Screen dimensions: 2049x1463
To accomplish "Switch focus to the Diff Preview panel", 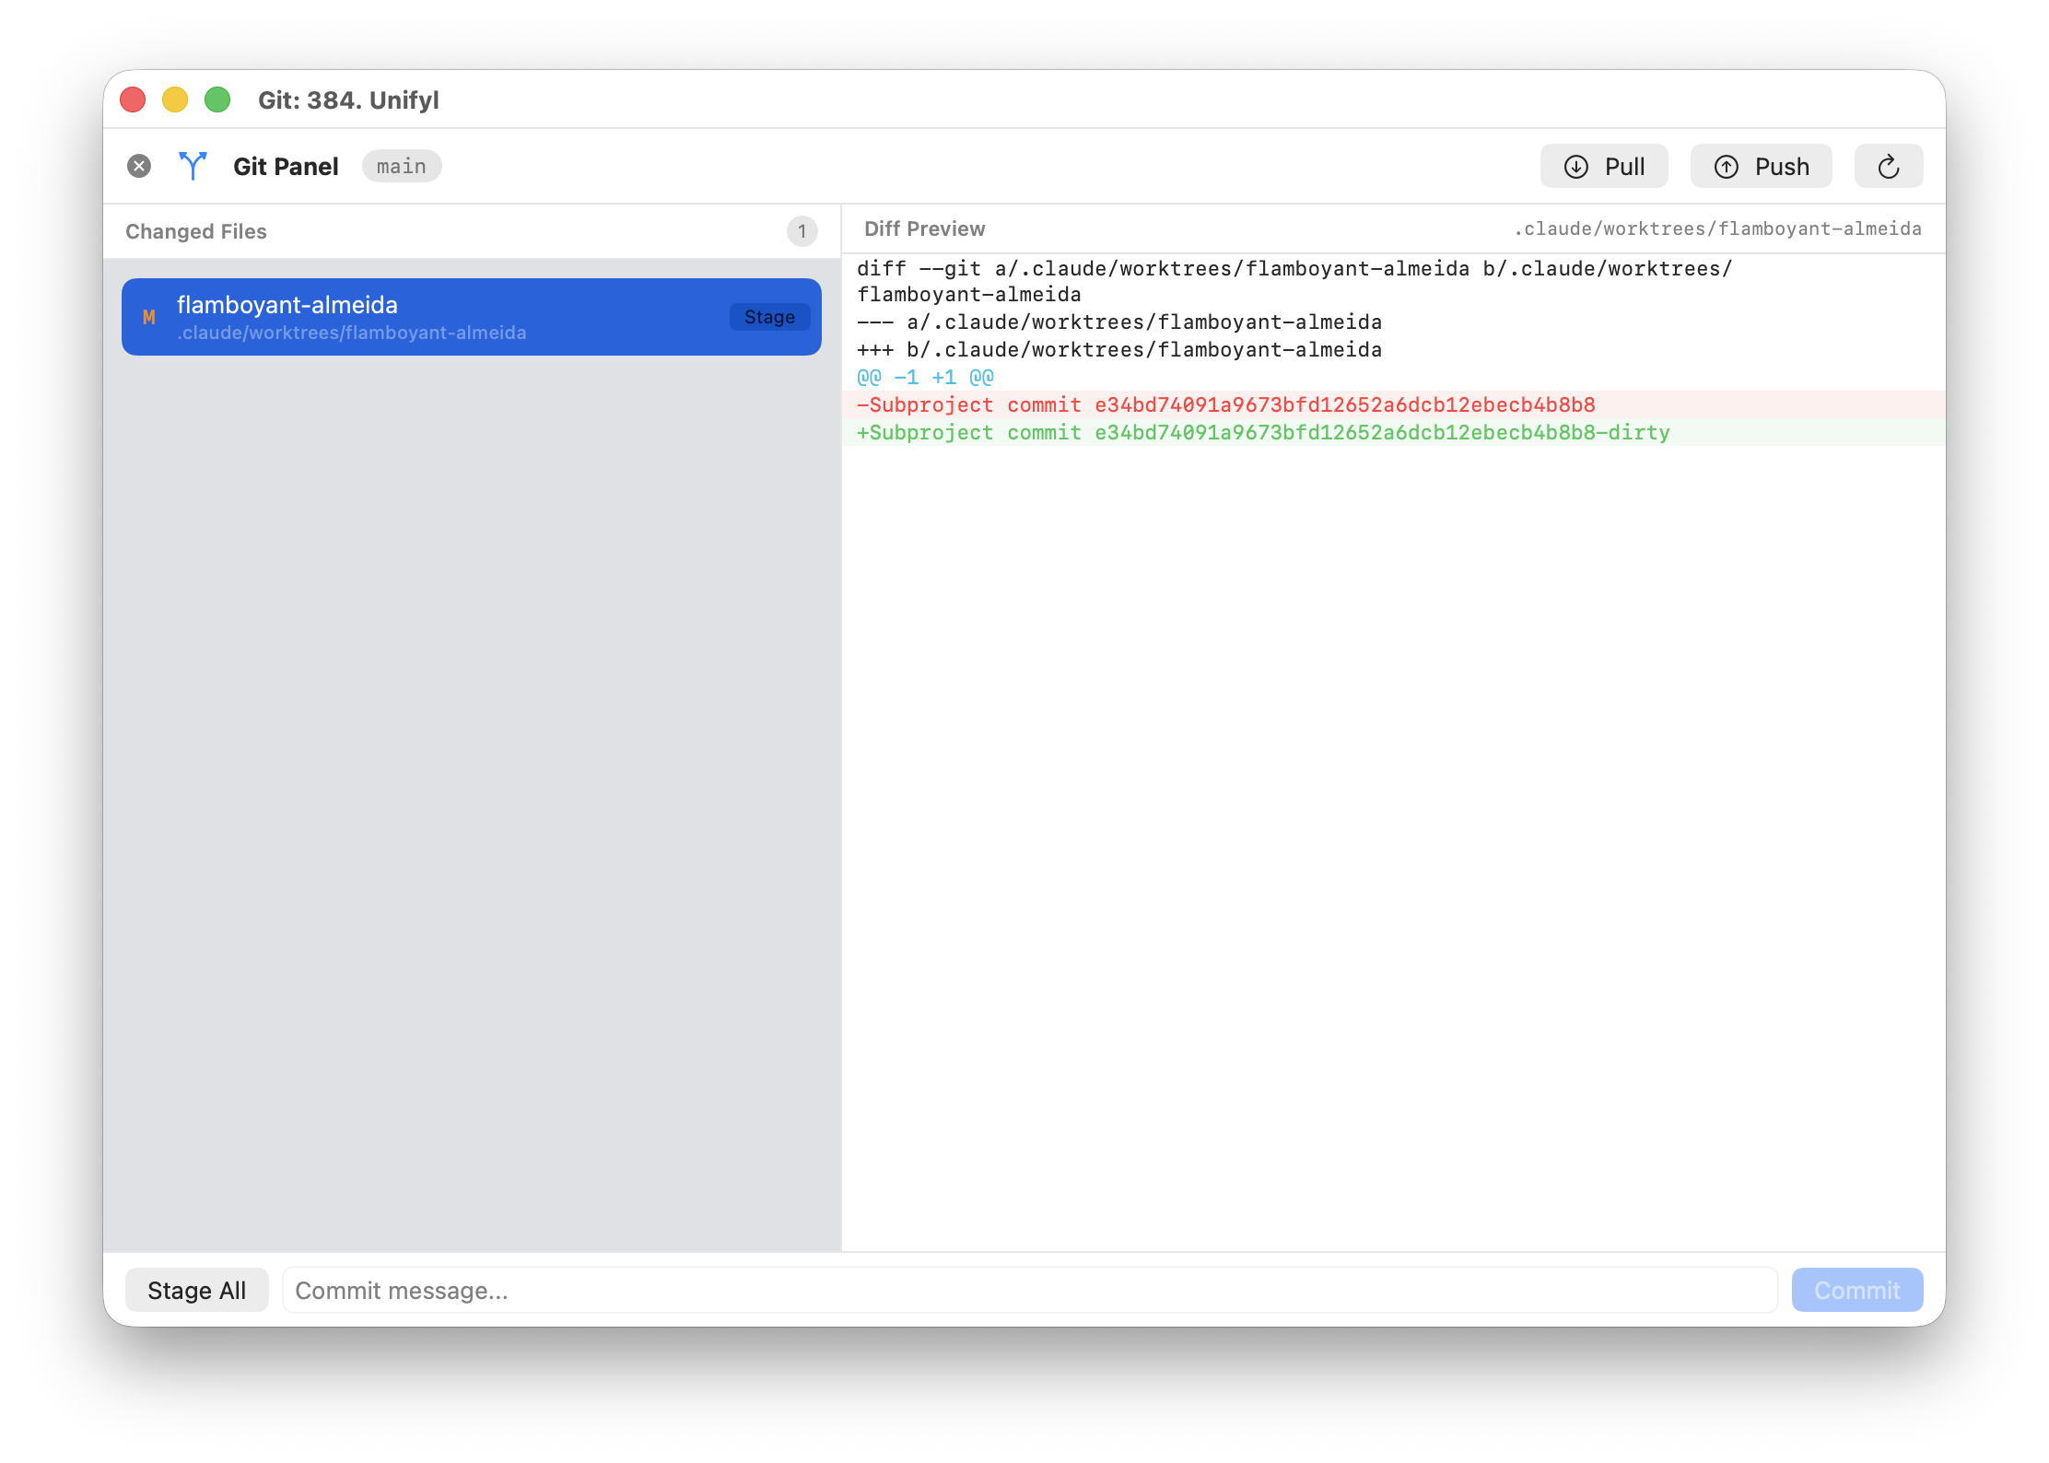I will click(x=1382, y=737).
